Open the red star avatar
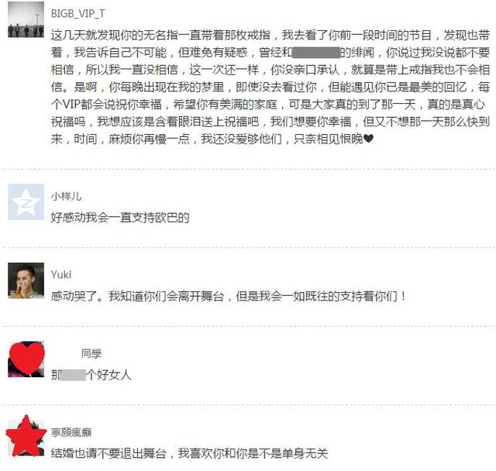496x471 pixels. (26, 436)
